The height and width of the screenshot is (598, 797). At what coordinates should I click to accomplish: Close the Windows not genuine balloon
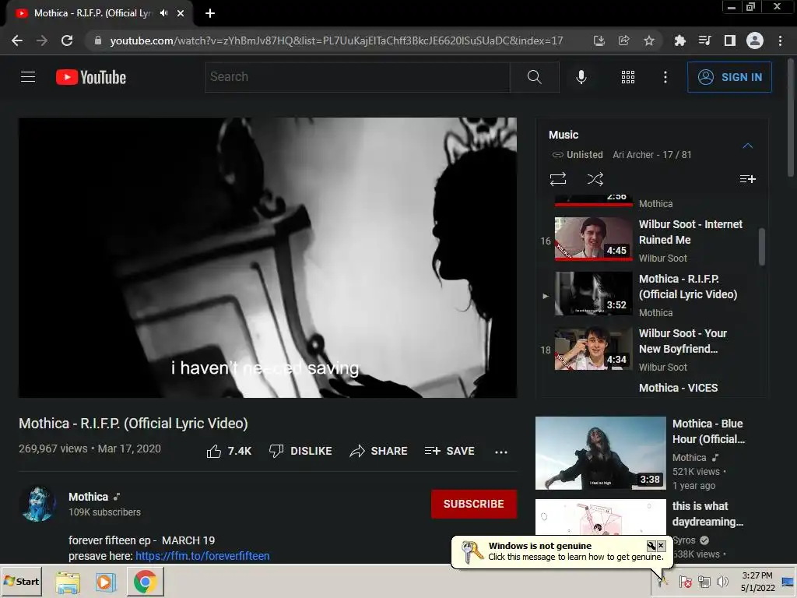pos(661,546)
